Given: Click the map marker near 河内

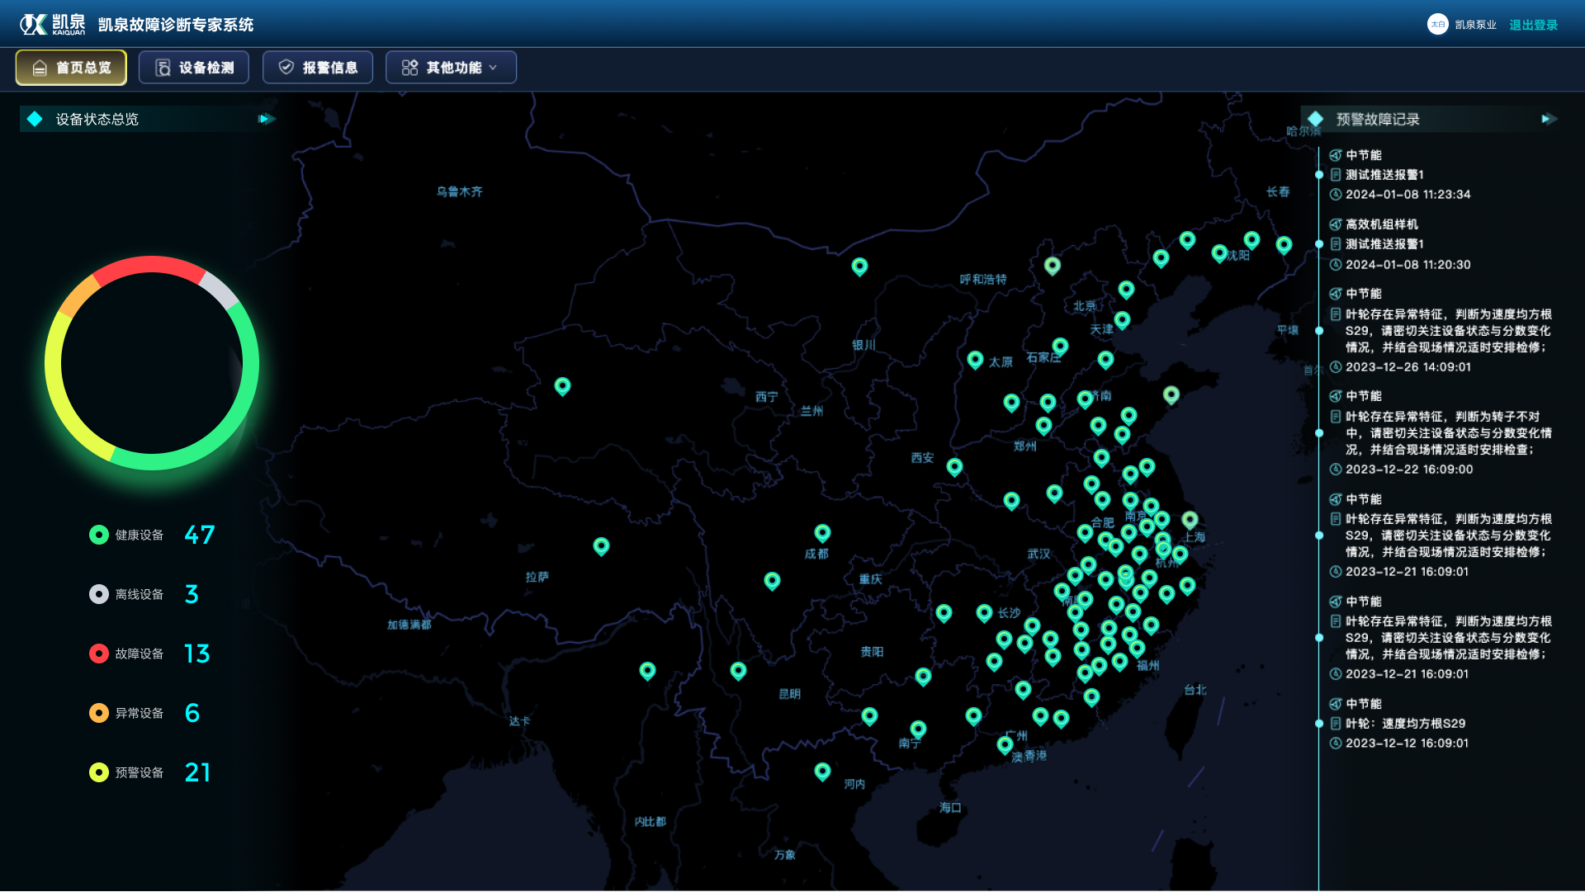Looking at the screenshot, I should pyautogui.click(x=822, y=771).
